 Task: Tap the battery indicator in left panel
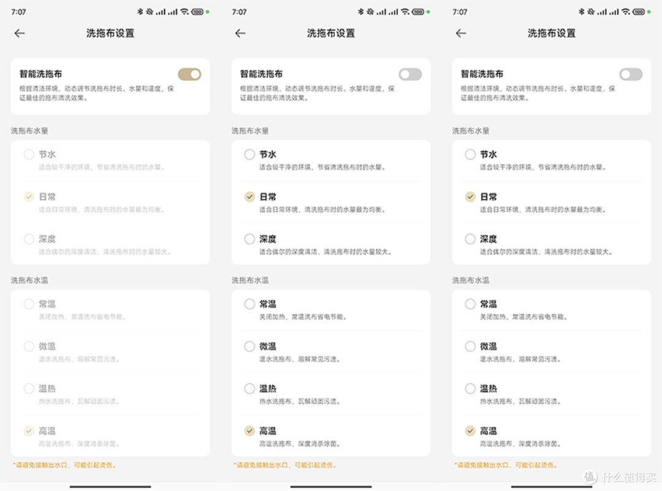coord(197,12)
